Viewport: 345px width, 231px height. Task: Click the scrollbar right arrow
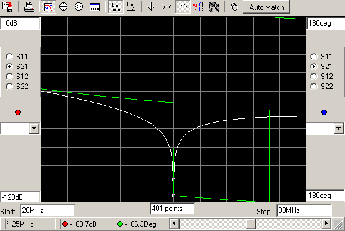(x=326, y=224)
